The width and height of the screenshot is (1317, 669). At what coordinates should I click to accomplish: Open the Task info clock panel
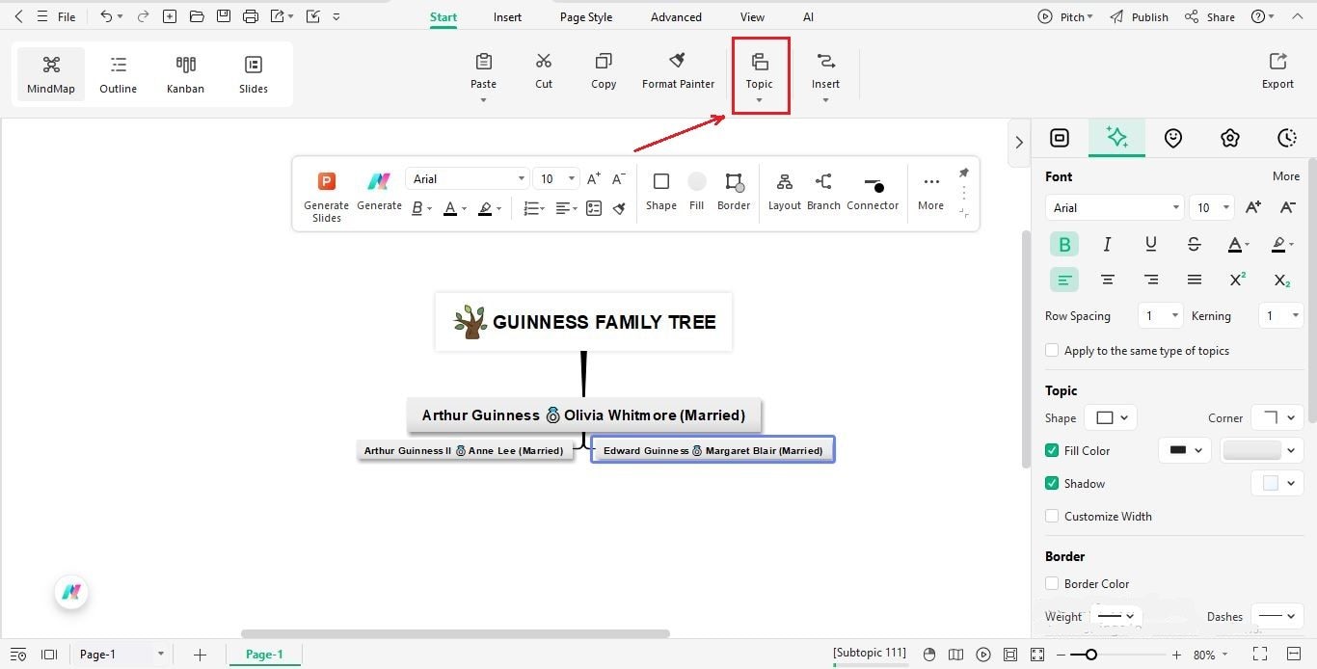click(1287, 138)
